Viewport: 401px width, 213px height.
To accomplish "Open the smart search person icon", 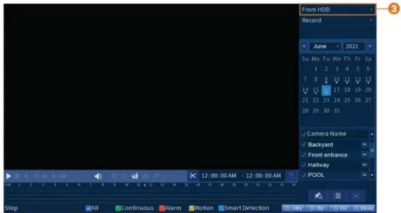I will (x=135, y=176).
